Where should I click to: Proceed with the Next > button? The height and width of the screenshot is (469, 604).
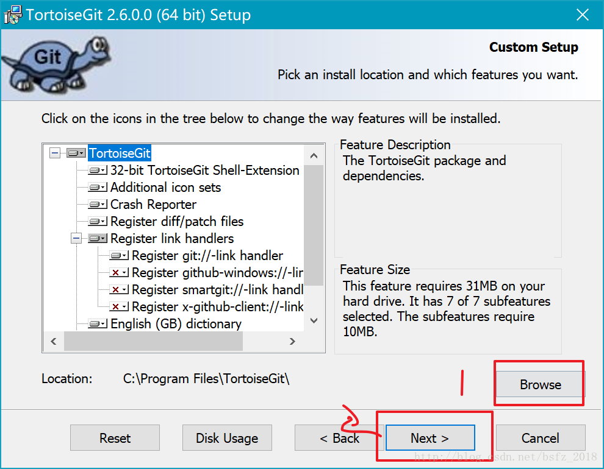coord(430,438)
